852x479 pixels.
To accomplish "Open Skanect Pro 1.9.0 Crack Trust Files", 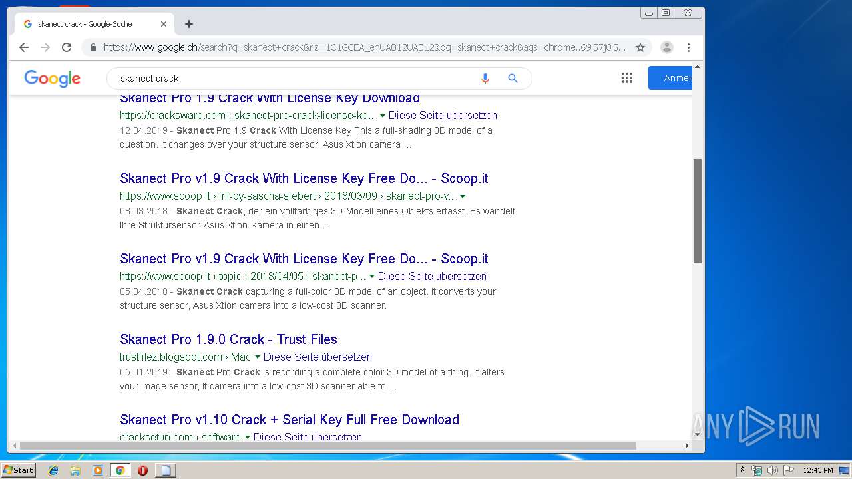I will coord(228,339).
